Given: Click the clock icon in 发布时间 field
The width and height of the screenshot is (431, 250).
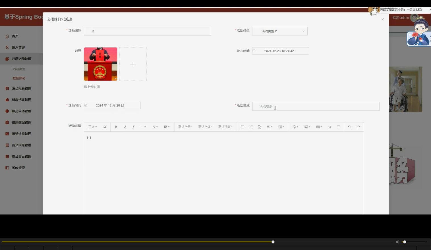Looking at the screenshot, I should 254,51.
